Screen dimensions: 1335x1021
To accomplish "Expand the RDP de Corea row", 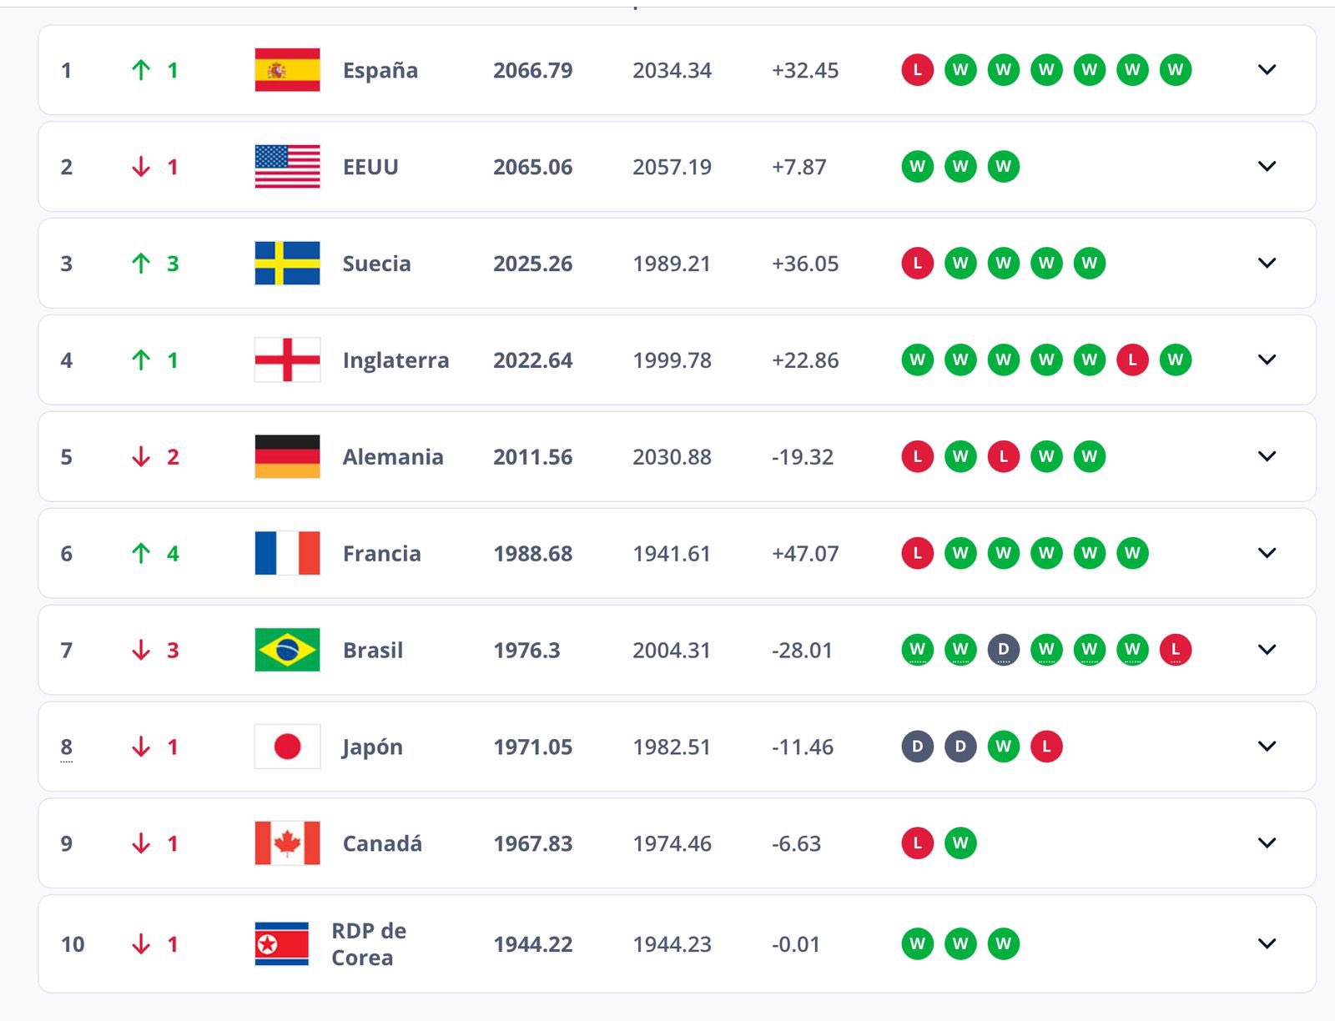I will coord(1267,943).
